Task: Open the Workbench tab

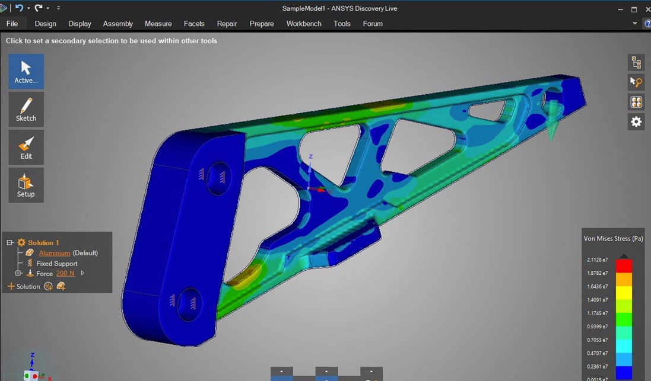Action: click(x=304, y=24)
